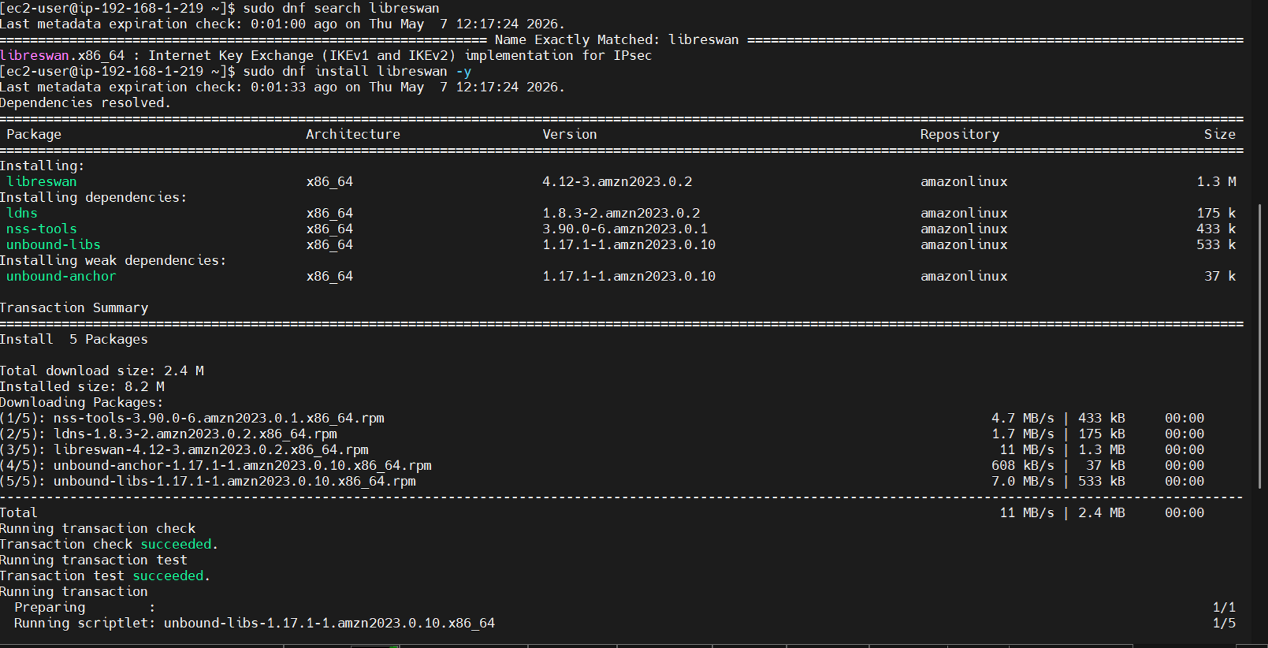Click 'succeeded' after Transaction test
The width and height of the screenshot is (1268, 648).
[168, 576]
